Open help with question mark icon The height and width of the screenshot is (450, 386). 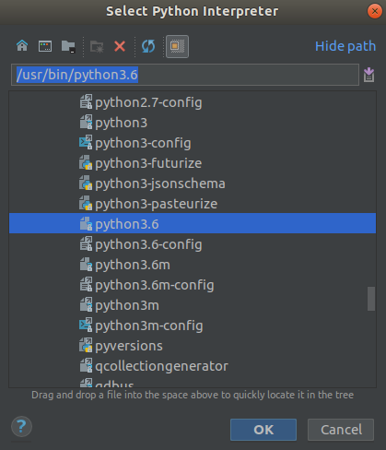click(x=21, y=426)
